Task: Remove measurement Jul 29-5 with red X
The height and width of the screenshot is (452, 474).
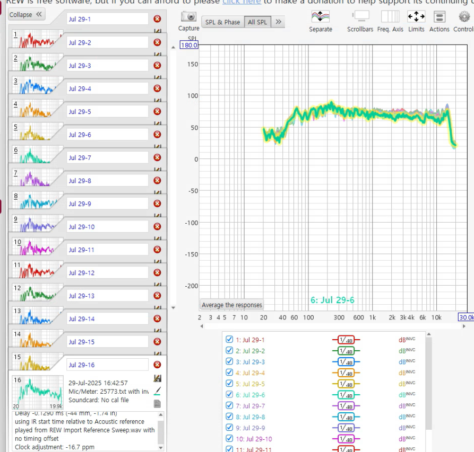Action: 157,111
